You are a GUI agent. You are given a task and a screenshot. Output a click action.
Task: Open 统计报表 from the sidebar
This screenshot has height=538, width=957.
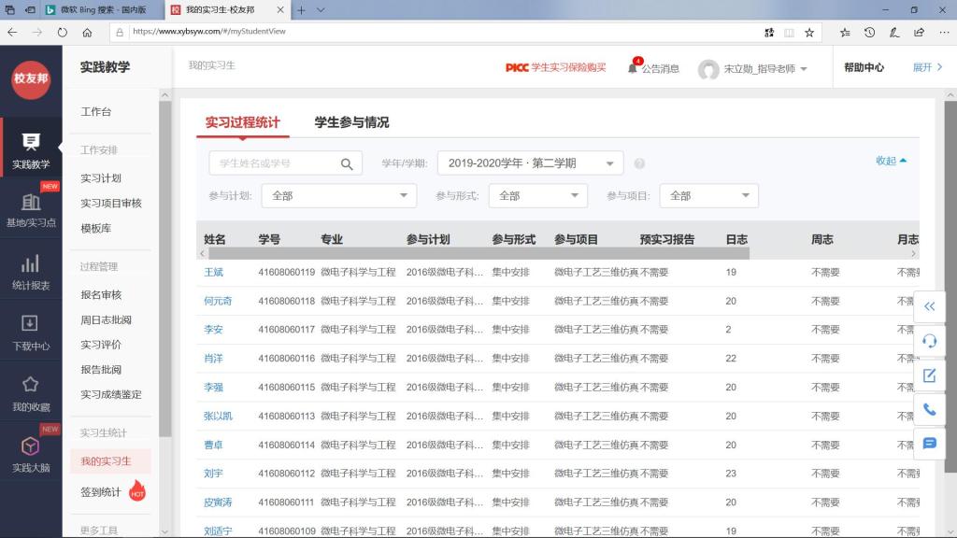(x=31, y=272)
